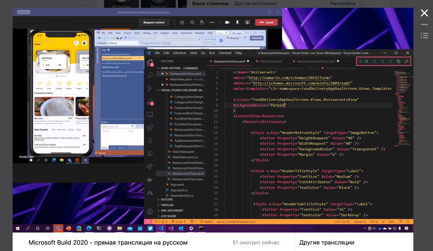Open the Другие трансляции section
Viewport: 433px width, 251px height.
[x=327, y=243]
